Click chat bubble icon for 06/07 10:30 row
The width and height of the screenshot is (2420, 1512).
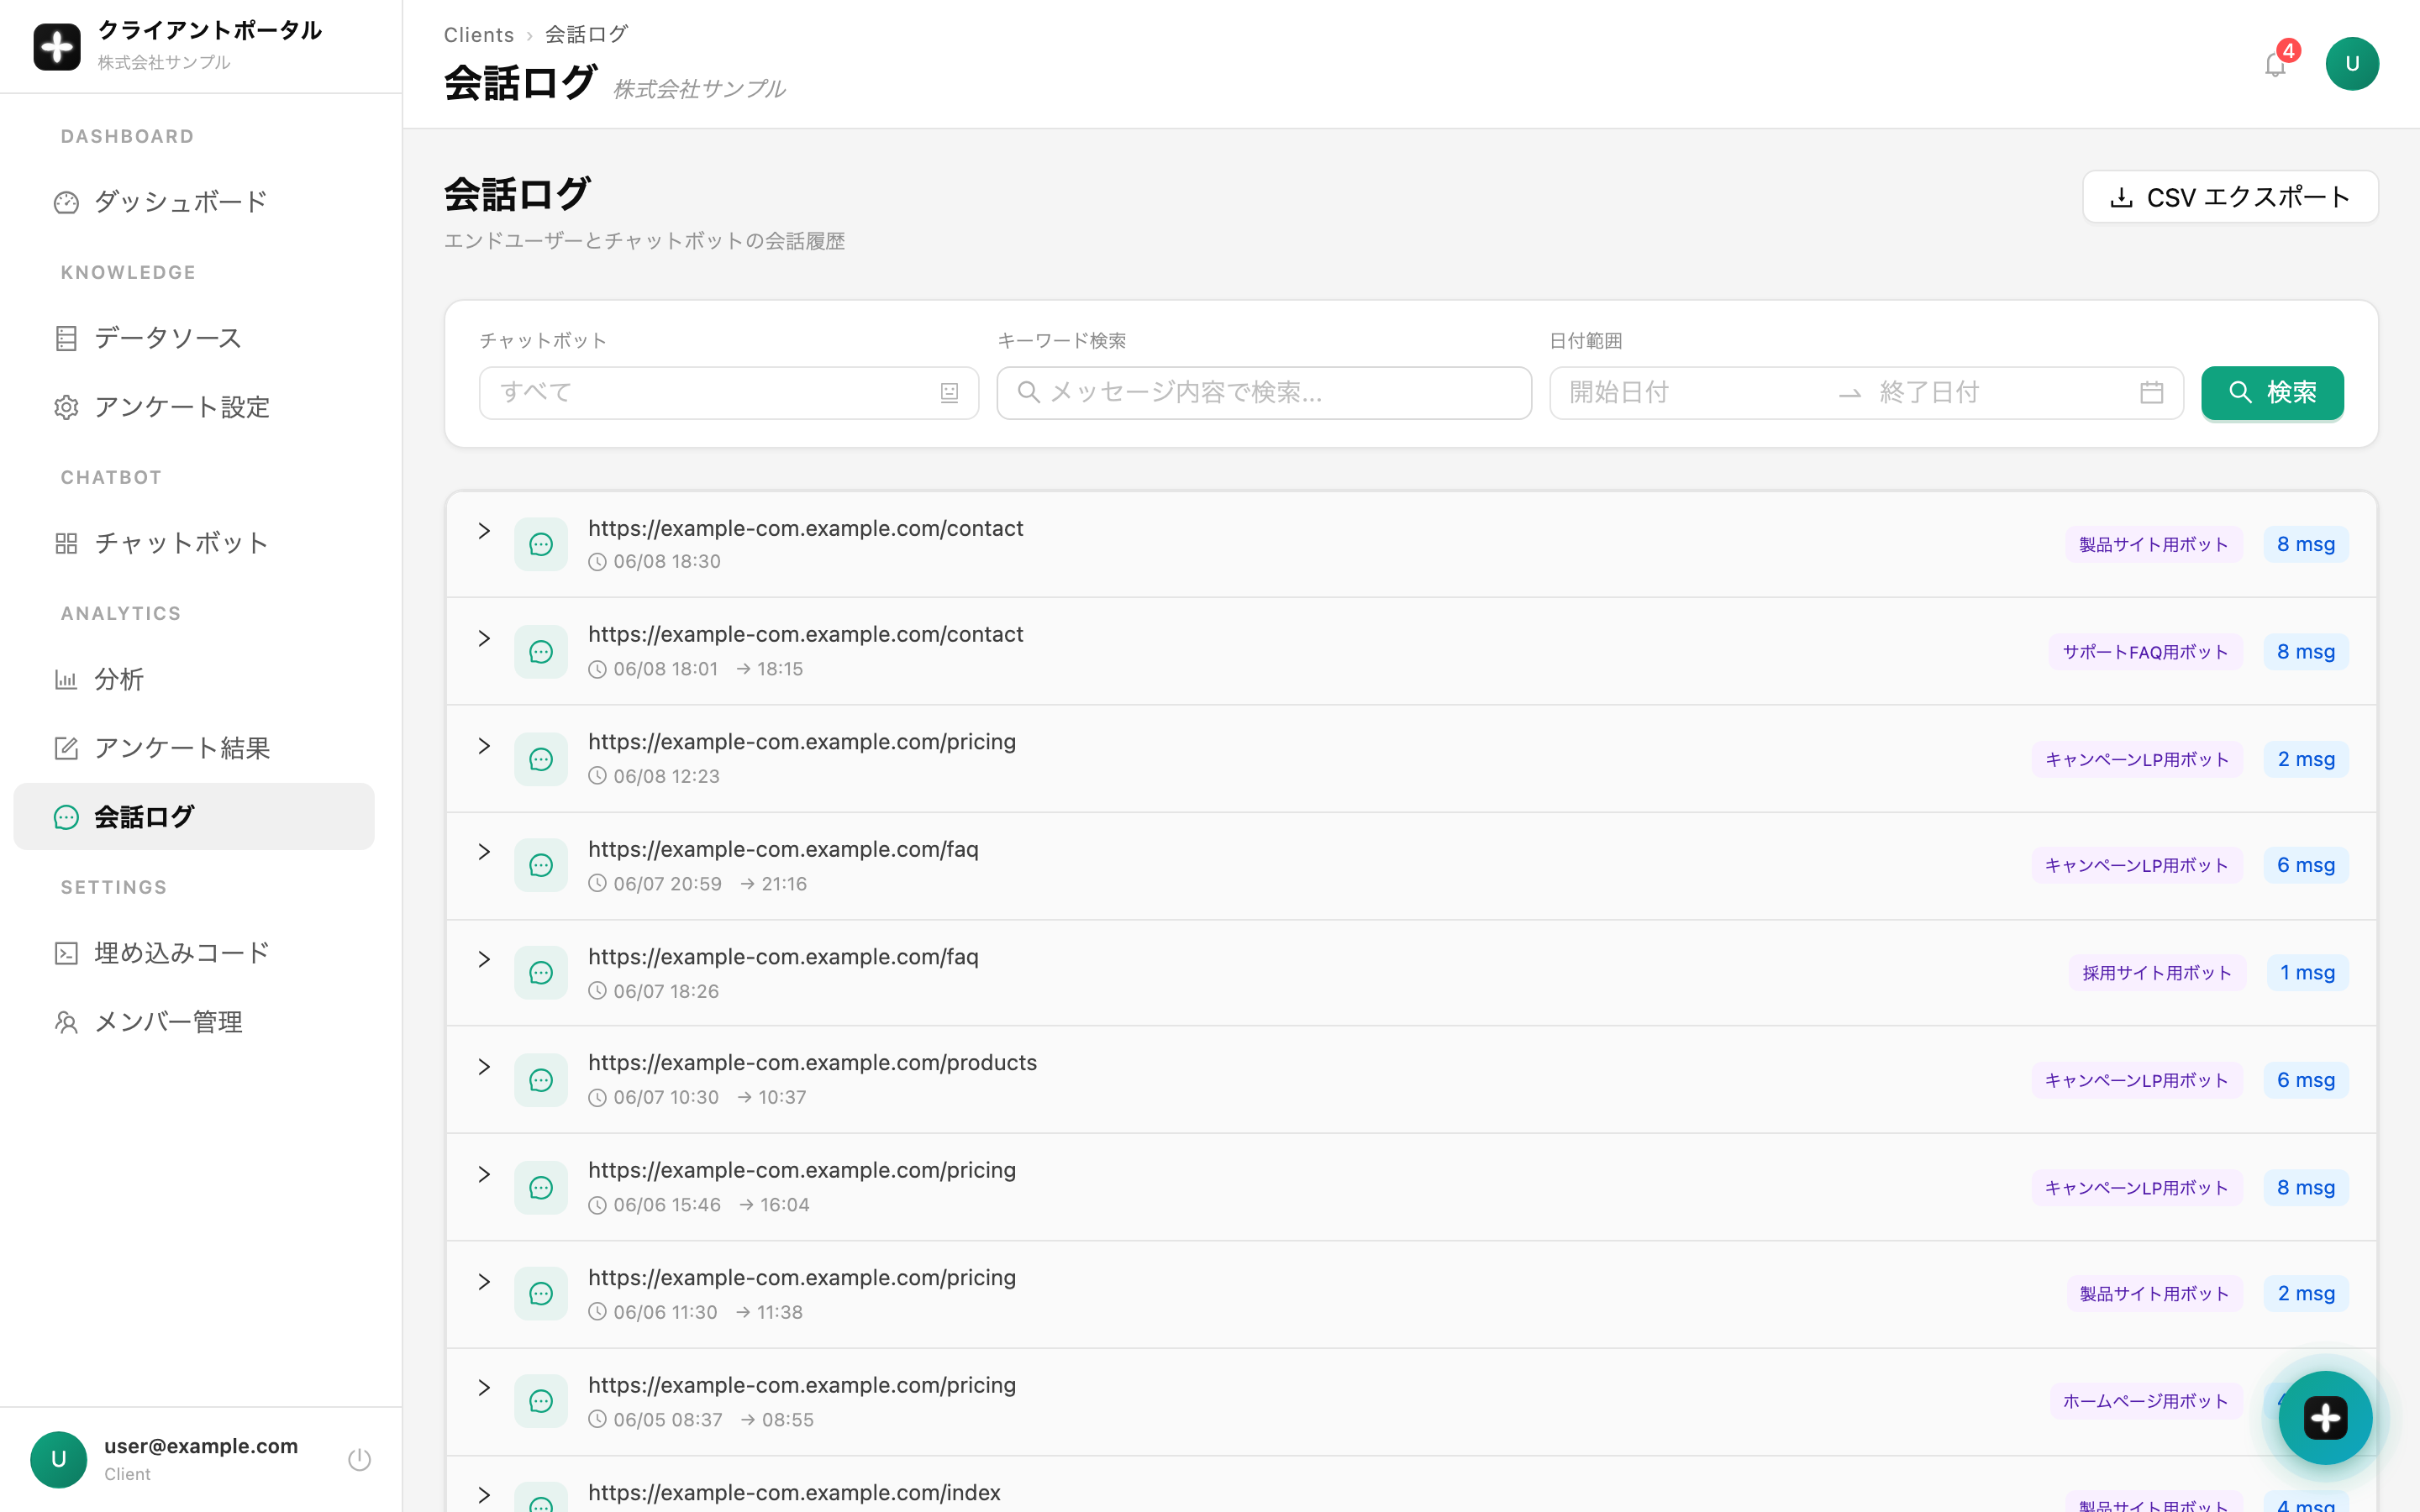tap(541, 1080)
